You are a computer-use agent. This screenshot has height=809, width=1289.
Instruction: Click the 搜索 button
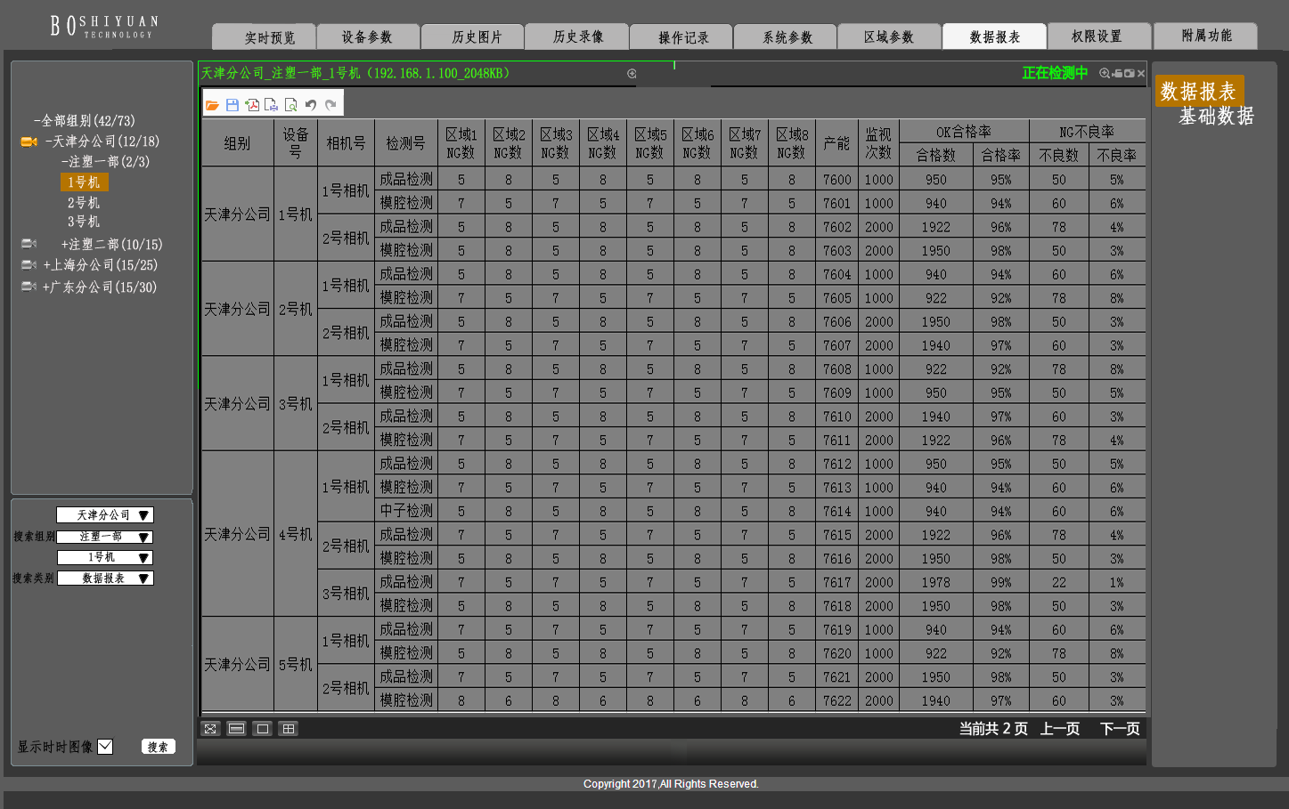click(x=158, y=747)
